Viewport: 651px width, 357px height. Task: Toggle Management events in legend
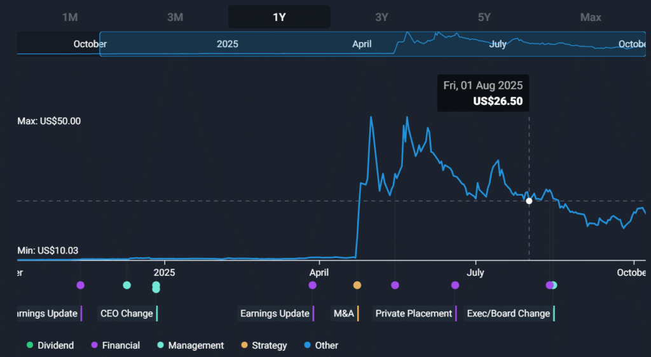coord(190,346)
